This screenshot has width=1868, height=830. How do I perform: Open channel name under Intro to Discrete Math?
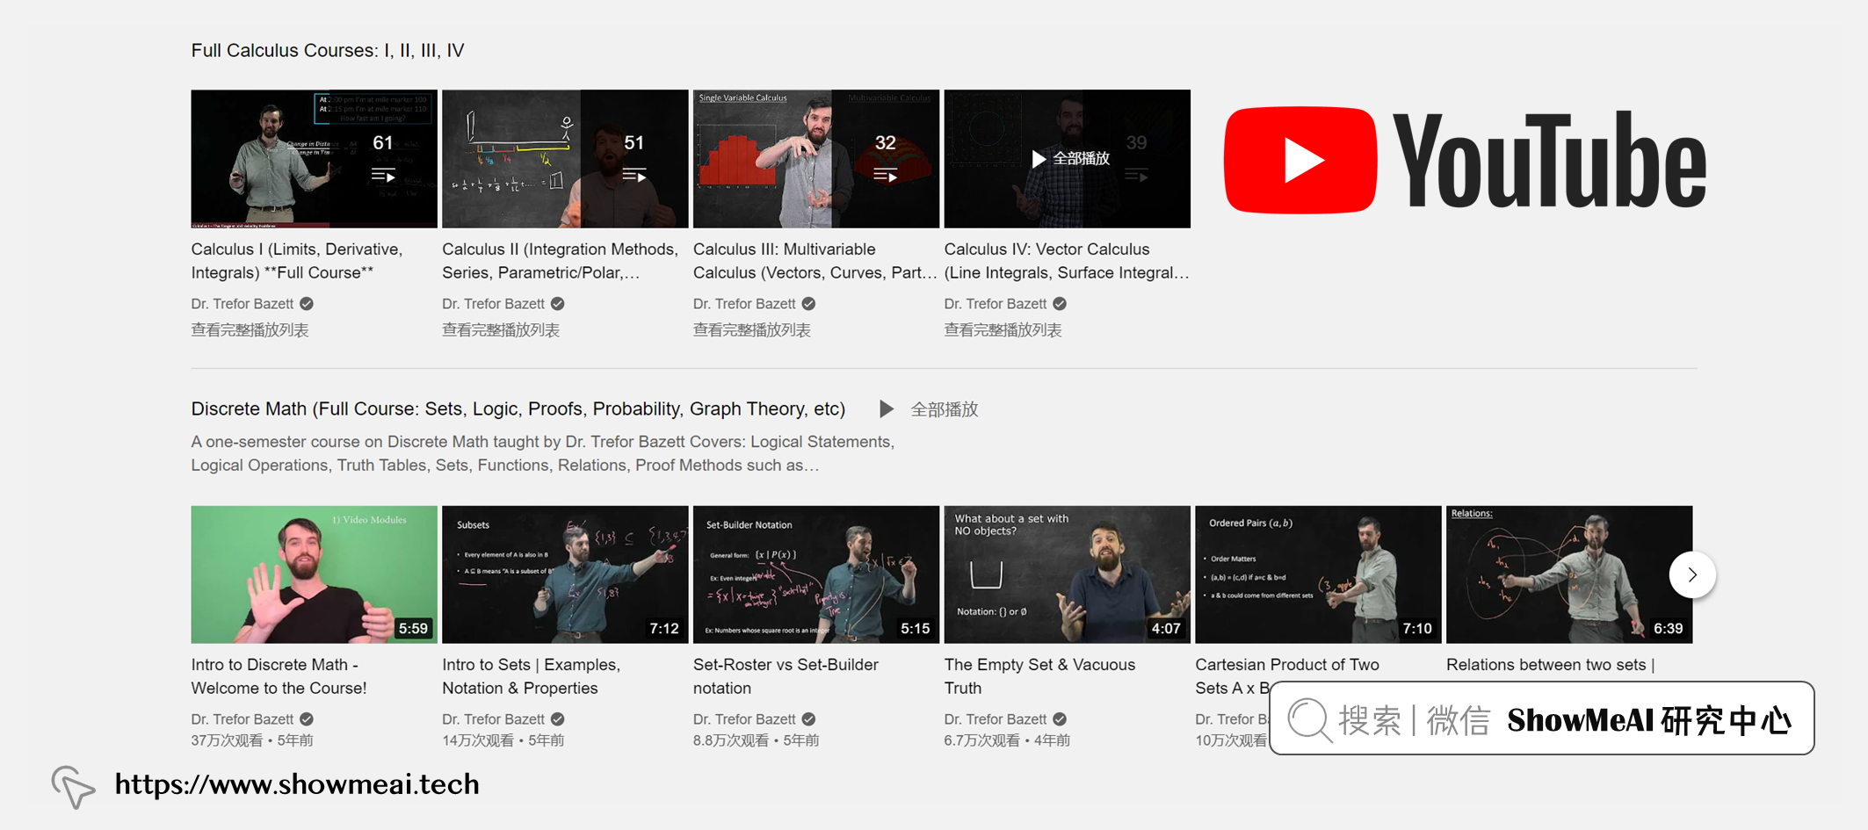pos(243,719)
